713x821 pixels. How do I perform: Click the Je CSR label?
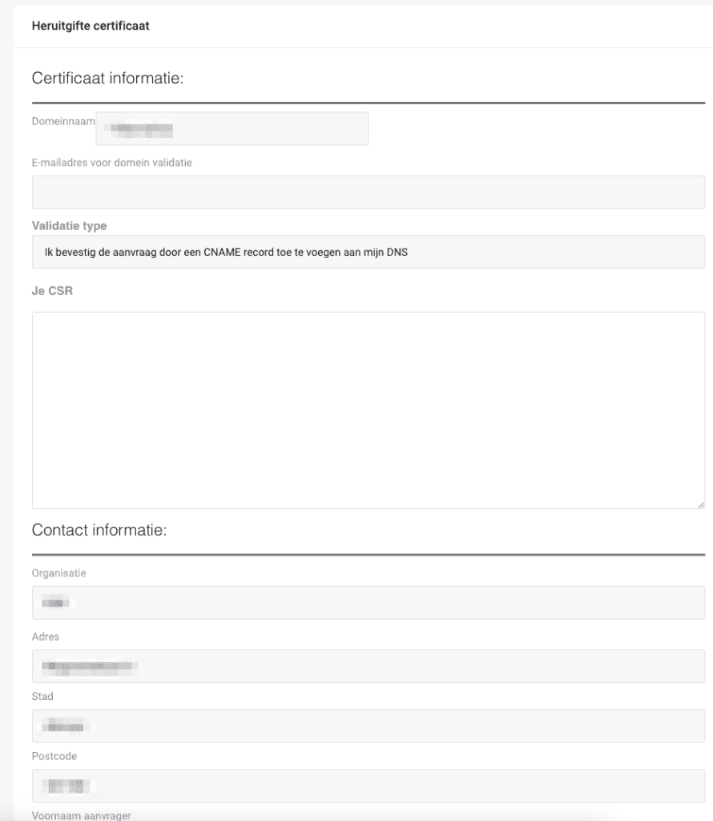(x=52, y=289)
